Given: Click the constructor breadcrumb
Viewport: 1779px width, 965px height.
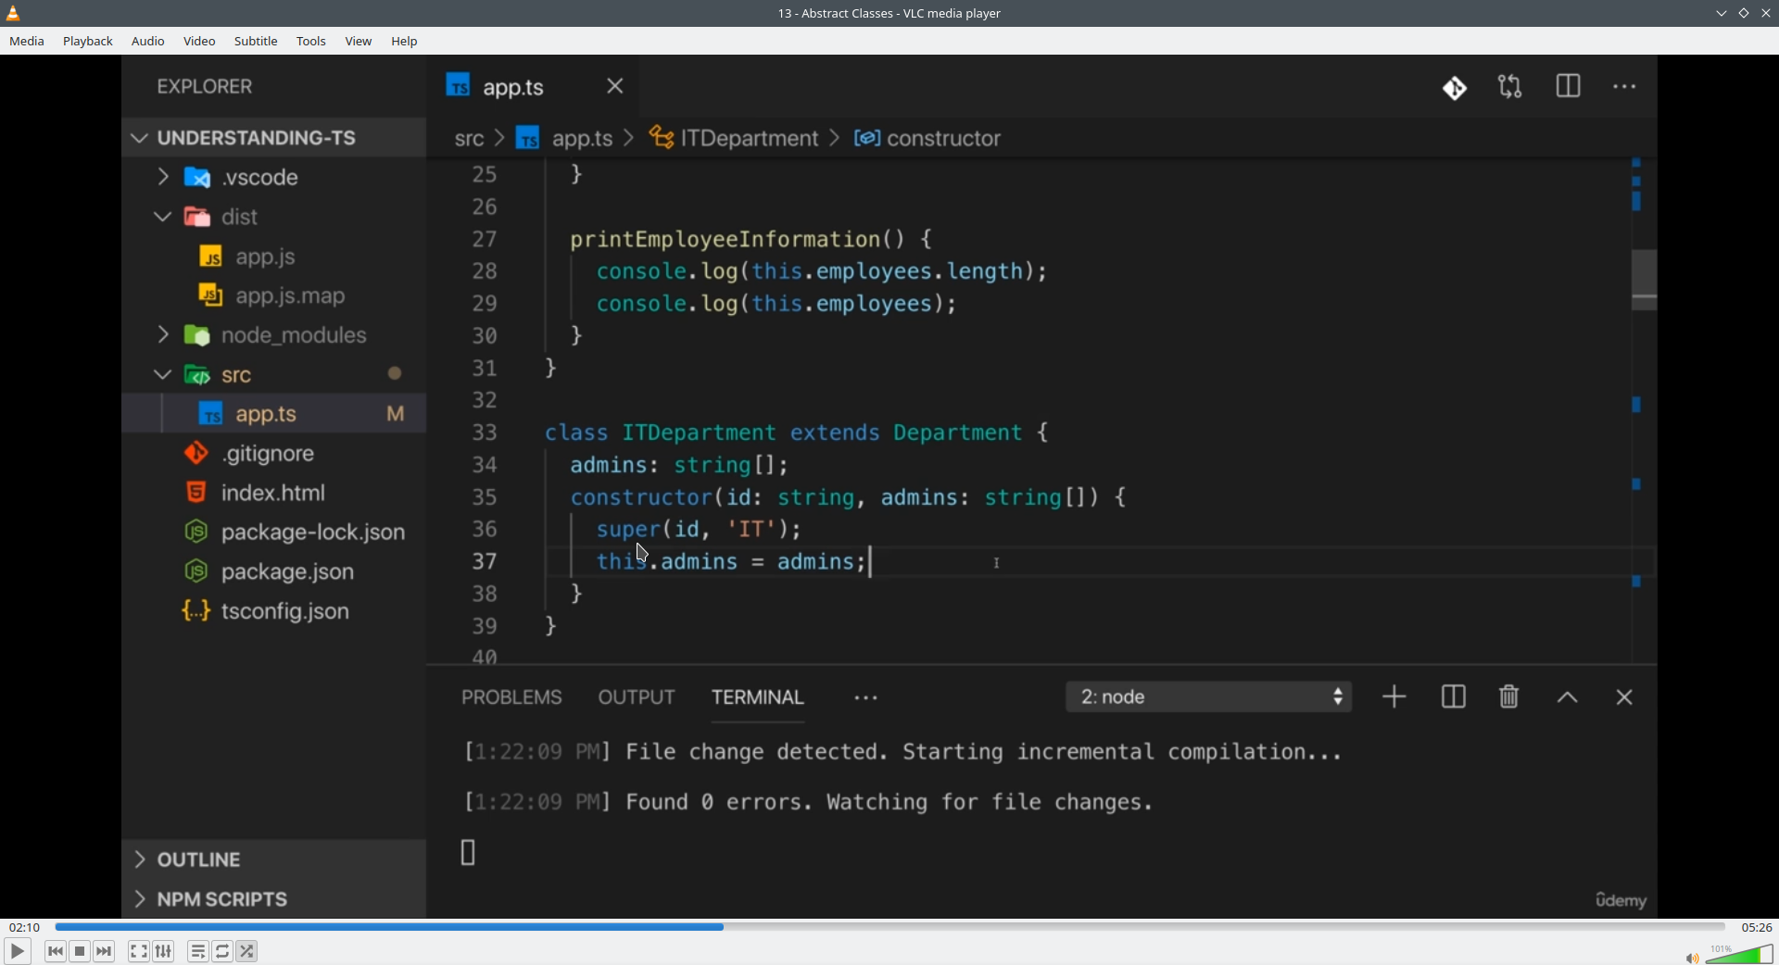Looking at the screenshot, I should (x=927, y=139).
